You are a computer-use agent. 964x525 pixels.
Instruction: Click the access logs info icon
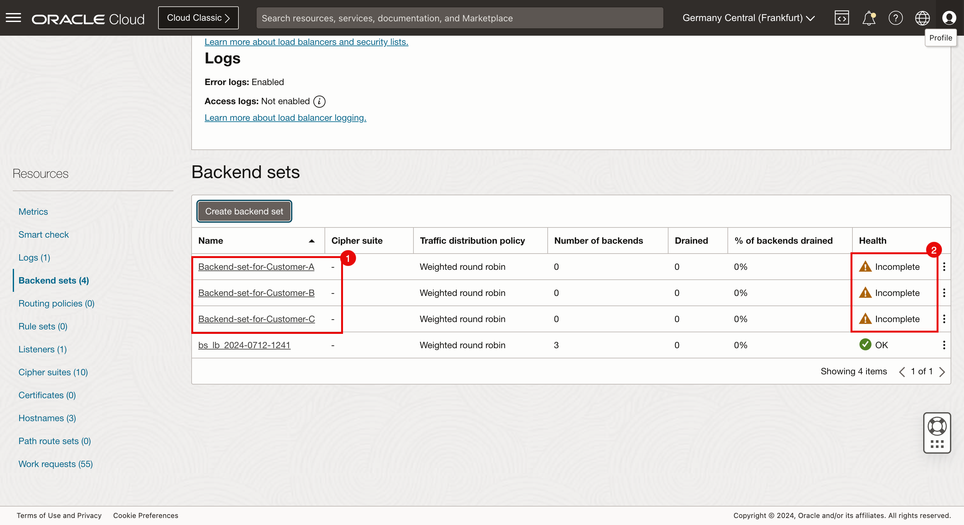click(x=319, y=101)
